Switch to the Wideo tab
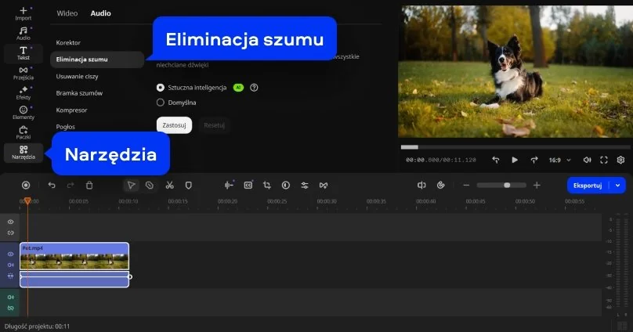 pos(67,13)
